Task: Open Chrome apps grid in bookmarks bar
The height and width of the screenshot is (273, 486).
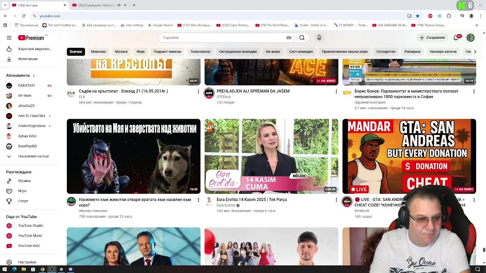Action: click(x=5, y=25)
